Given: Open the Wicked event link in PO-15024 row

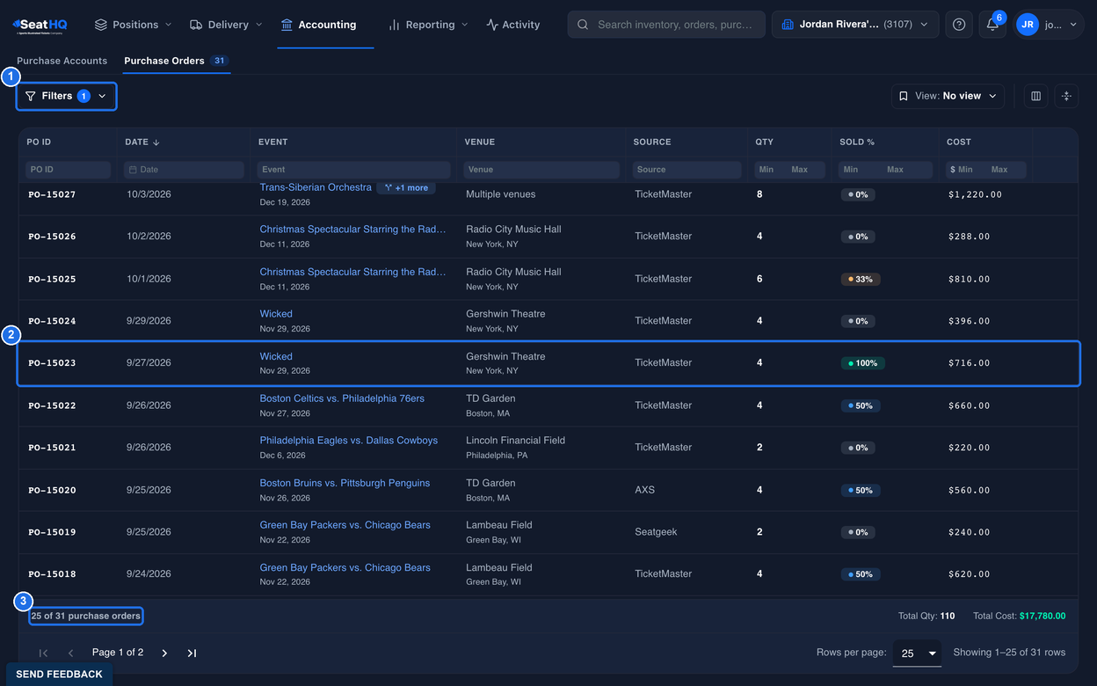Looking at the screenshot, I should pyautogui.click(x=276, y=314).
